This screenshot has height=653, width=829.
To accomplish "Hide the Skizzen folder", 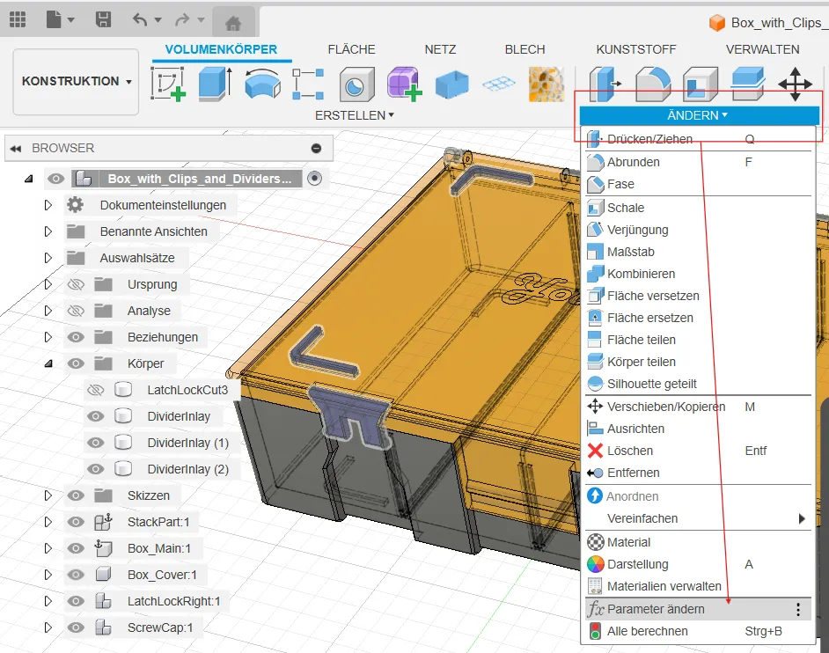I will (76, 495).
